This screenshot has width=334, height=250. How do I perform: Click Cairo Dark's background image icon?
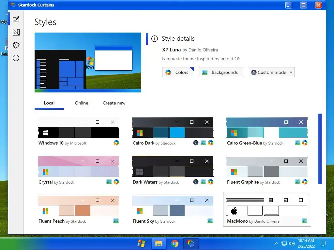point(204,143)
